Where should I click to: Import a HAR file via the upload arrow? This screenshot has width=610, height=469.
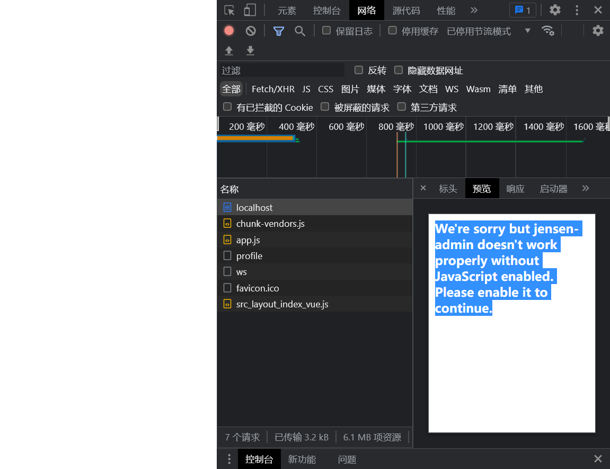pos(228,50)
